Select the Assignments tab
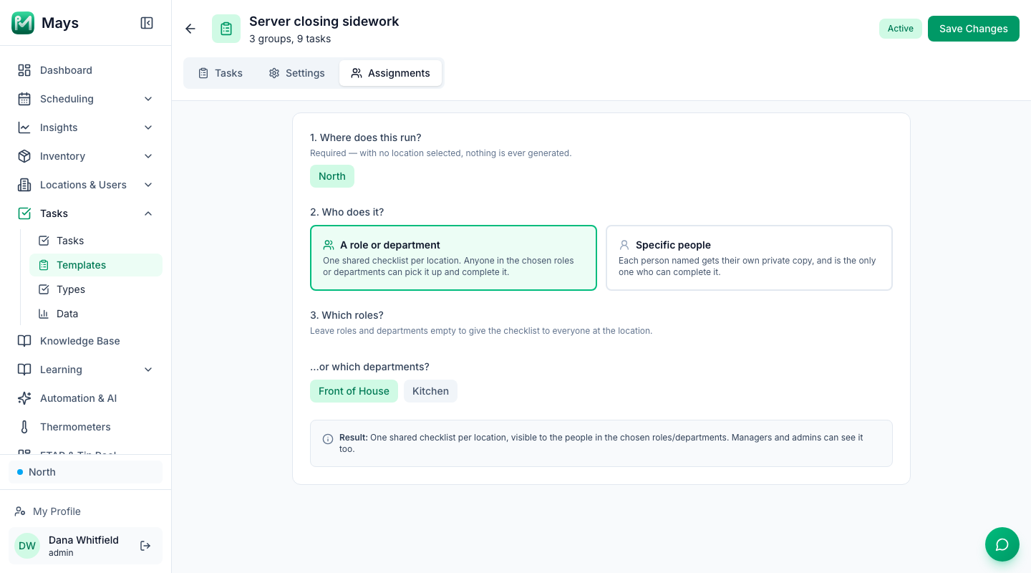The width and height of the screenshot is (1031, 573). [x=390, y=73]
